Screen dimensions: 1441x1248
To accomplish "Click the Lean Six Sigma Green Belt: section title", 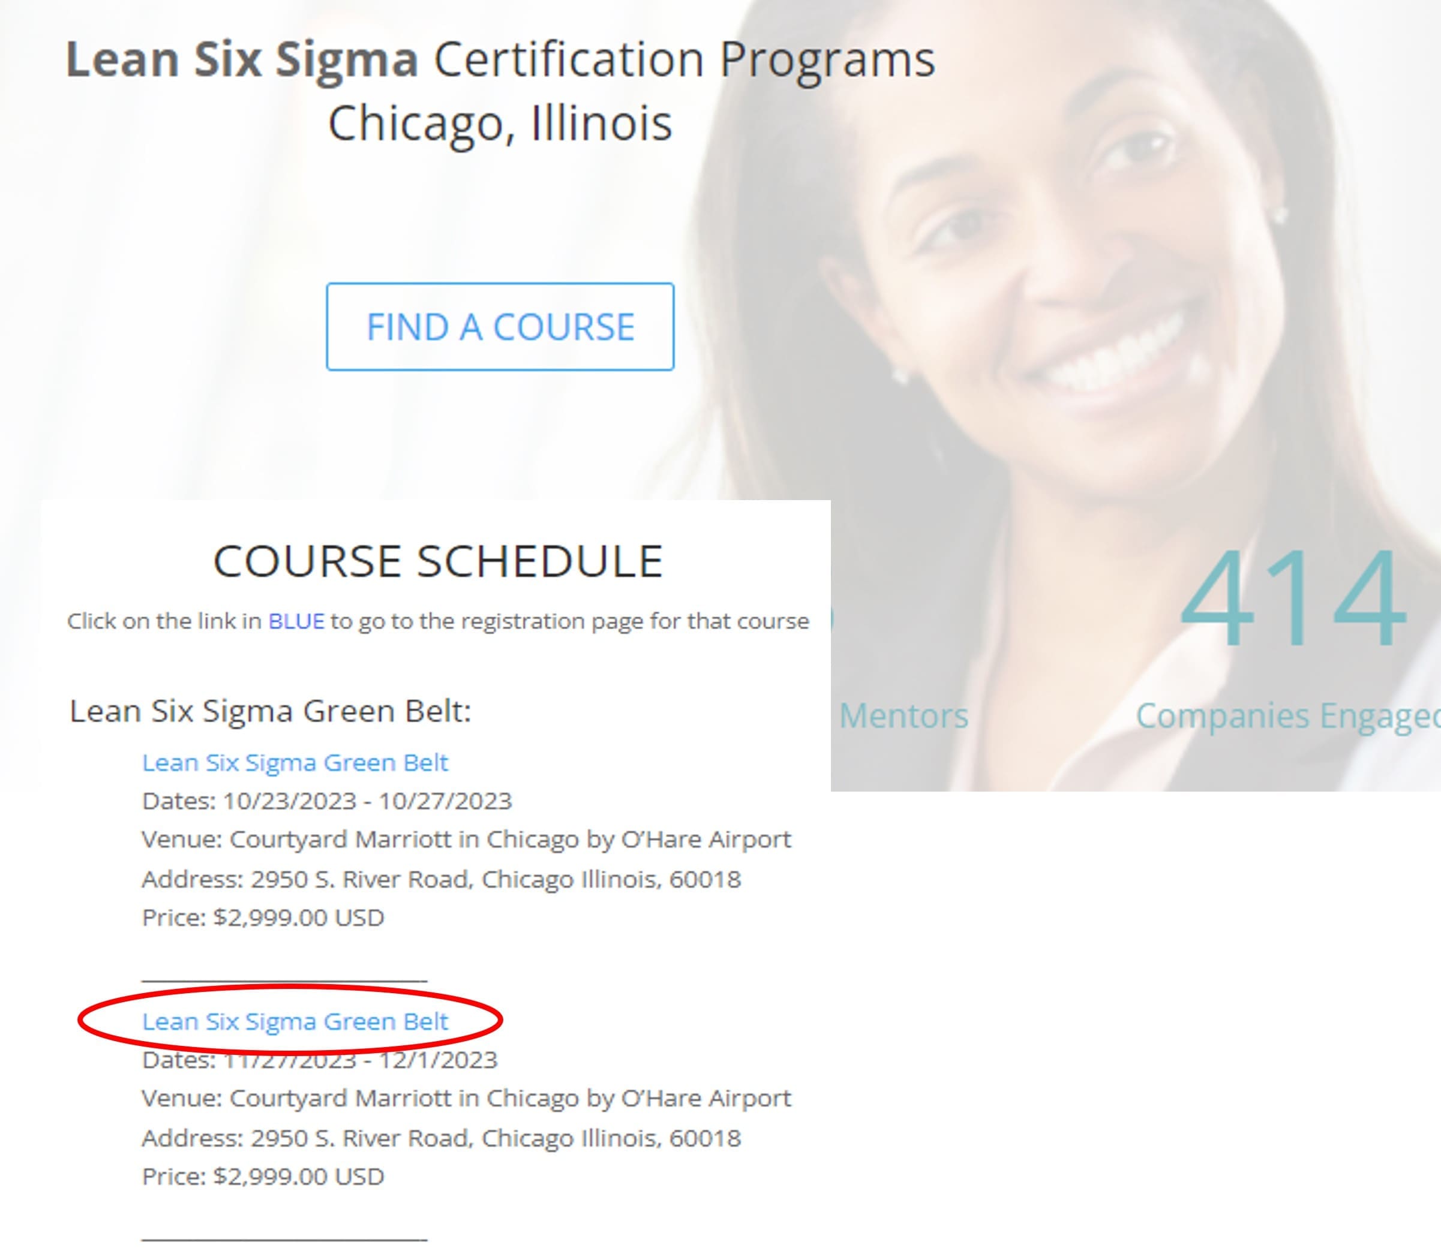I will coord(271,711).
